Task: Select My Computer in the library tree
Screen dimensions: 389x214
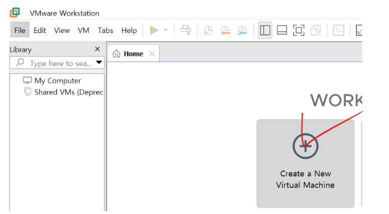Action: [52, 80]
